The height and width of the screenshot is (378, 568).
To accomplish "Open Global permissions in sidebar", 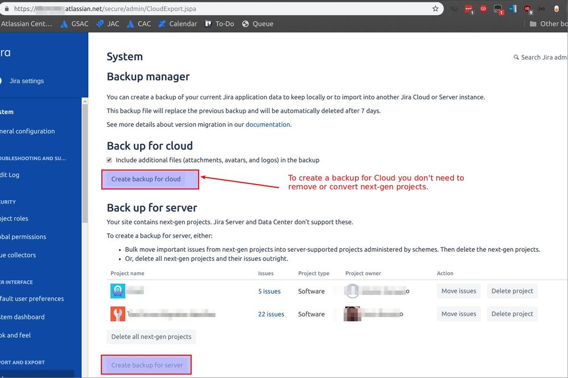I will 23,236.
